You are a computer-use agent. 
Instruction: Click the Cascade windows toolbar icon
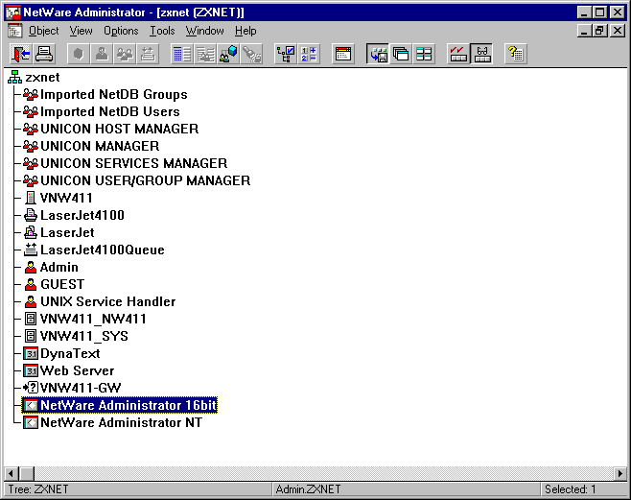click(x=401, y=54)
